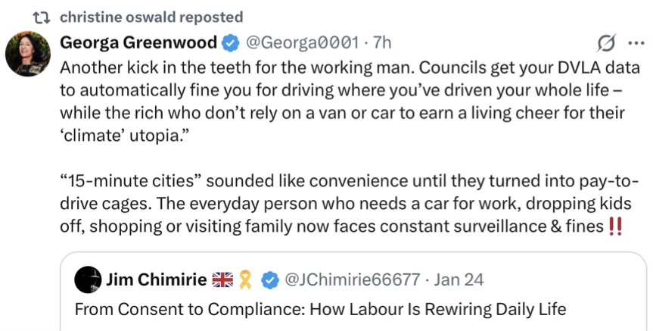The width and height of the screenshot is (653, 331).
Task: Open Georga Greenwood's display name link
Action: pyautogui.click(x=138, y=42)
